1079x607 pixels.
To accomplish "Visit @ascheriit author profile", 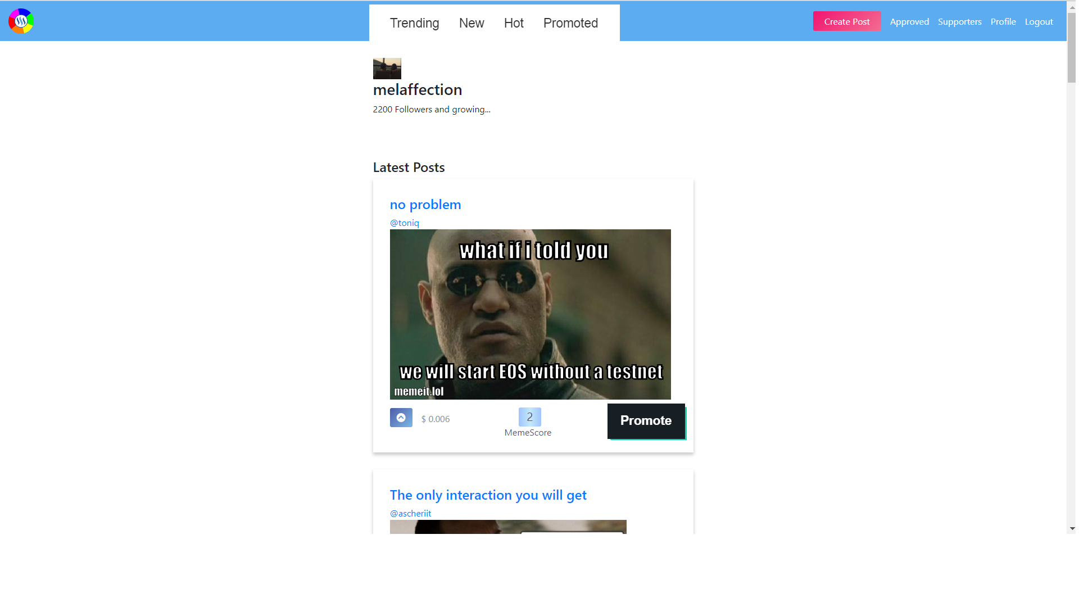I will point(410,514).
